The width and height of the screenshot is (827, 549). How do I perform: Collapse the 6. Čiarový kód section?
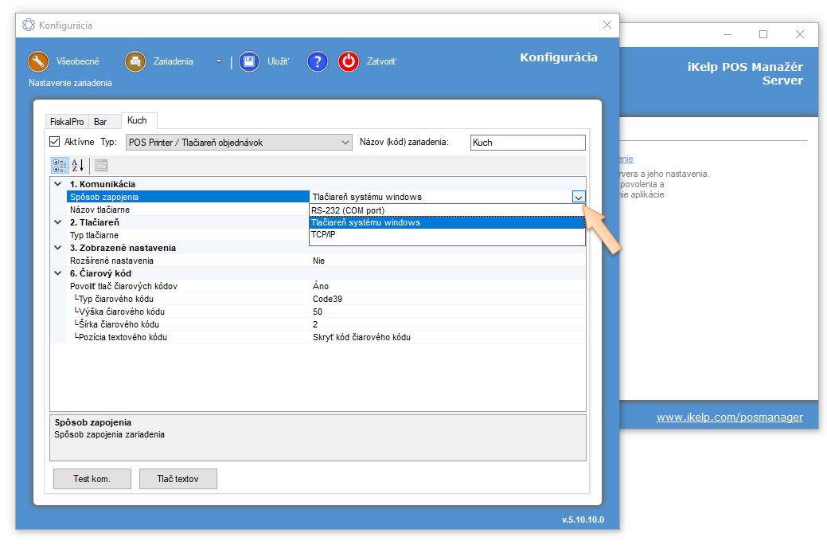tap(57, 273)
